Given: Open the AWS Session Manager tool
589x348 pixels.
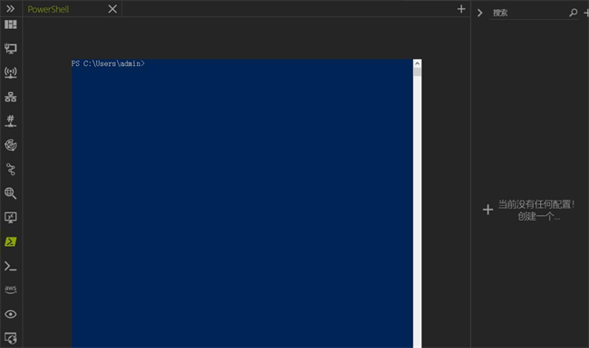Looking at the screenshot, I should (11, 289).
